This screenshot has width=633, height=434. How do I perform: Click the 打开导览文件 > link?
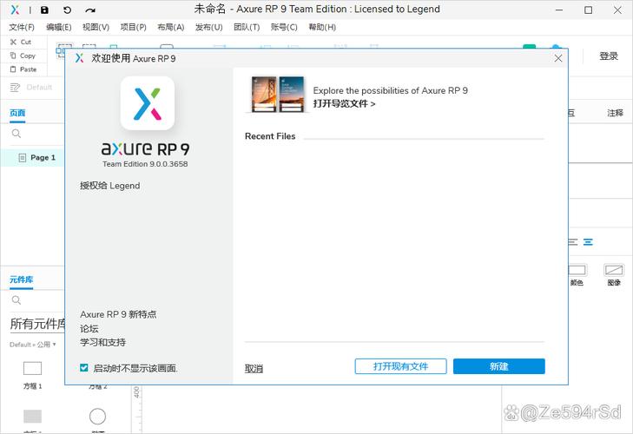[x=345, y=104]
